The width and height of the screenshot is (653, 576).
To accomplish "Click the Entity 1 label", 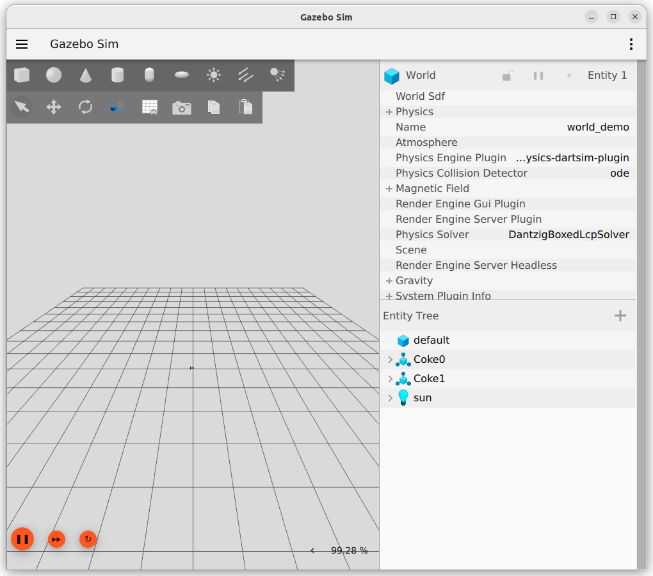I will click(607, 76).
